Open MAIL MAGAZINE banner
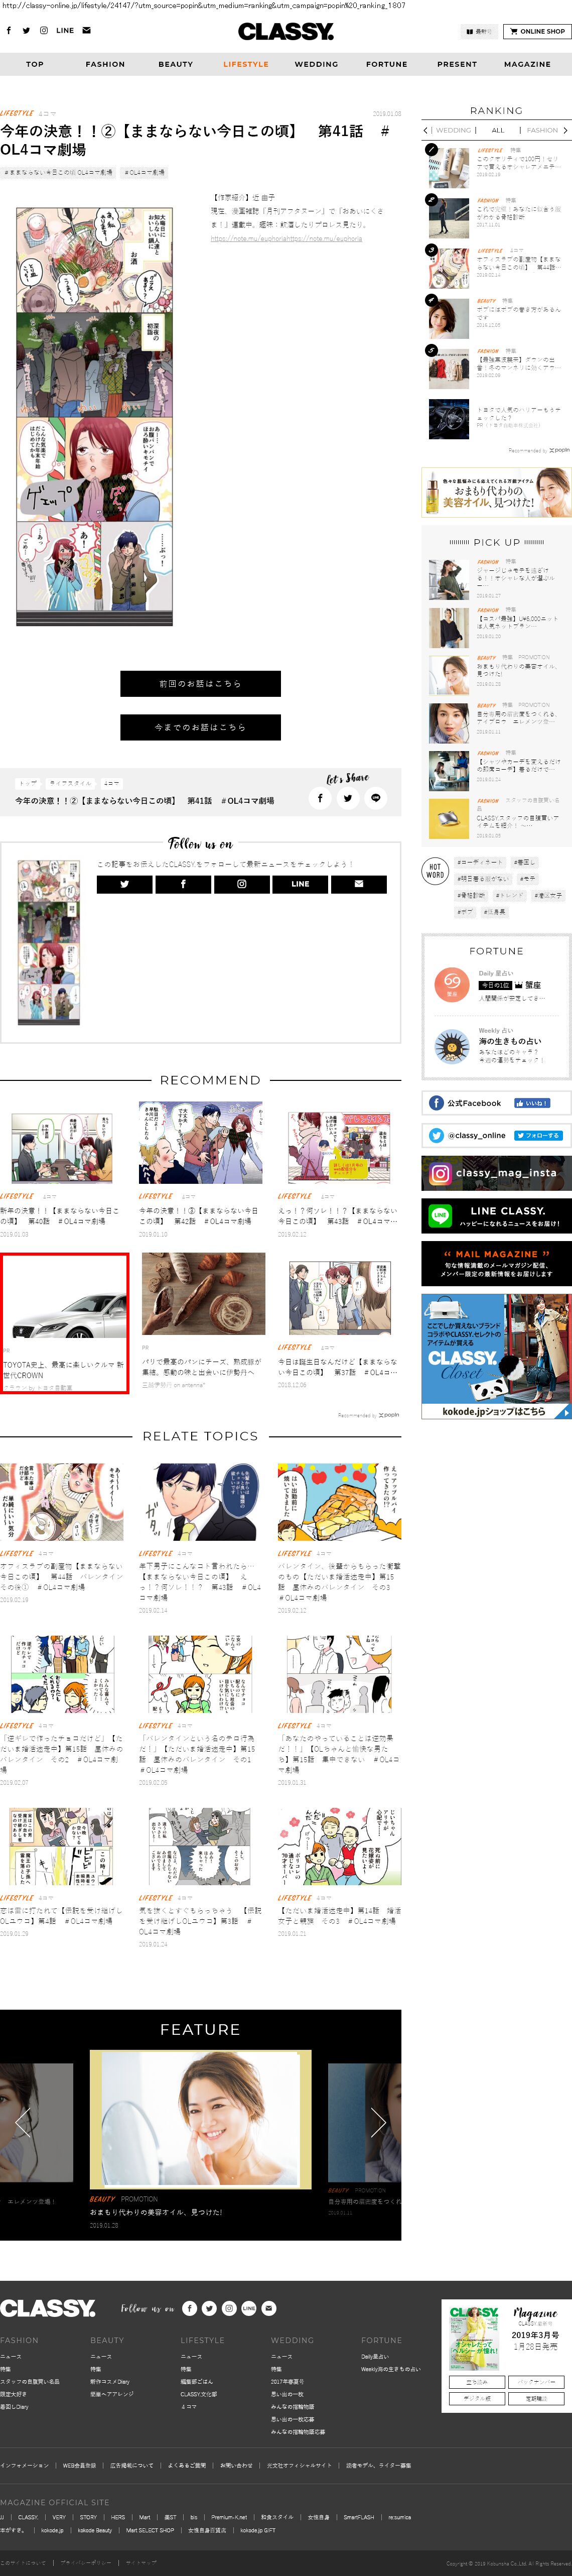 496,1263
